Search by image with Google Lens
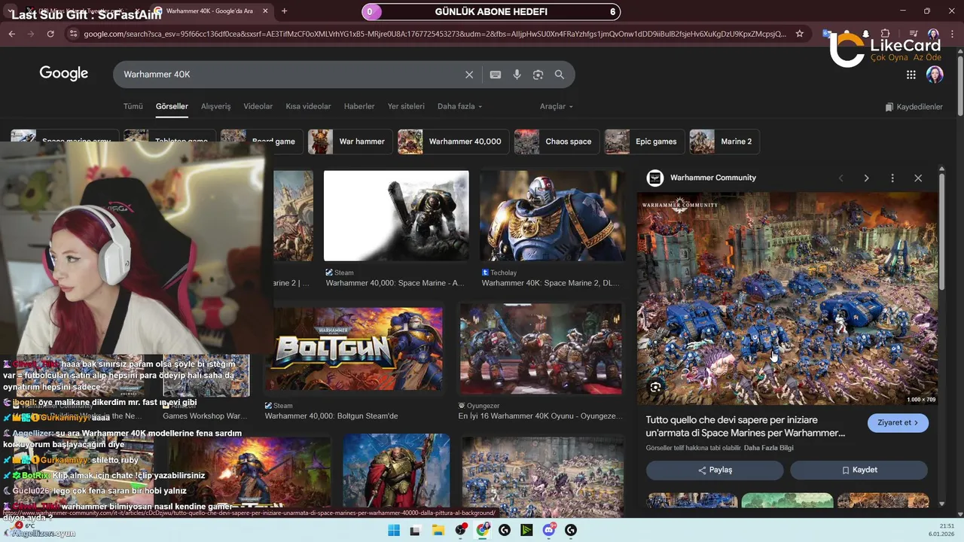The image size is (964, 542). coord(538,75)
